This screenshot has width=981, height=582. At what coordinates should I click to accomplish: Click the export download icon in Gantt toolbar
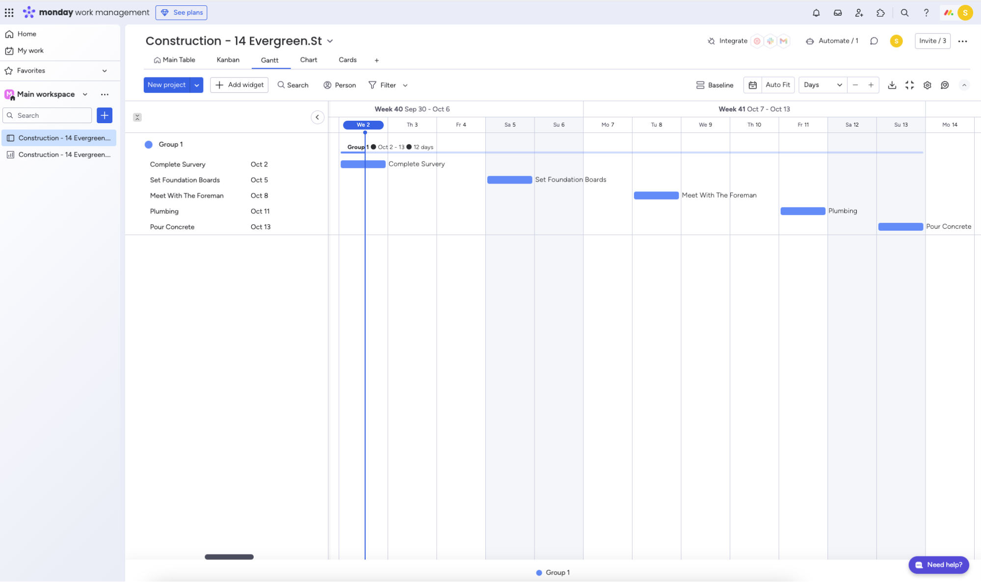coord(892,85)
